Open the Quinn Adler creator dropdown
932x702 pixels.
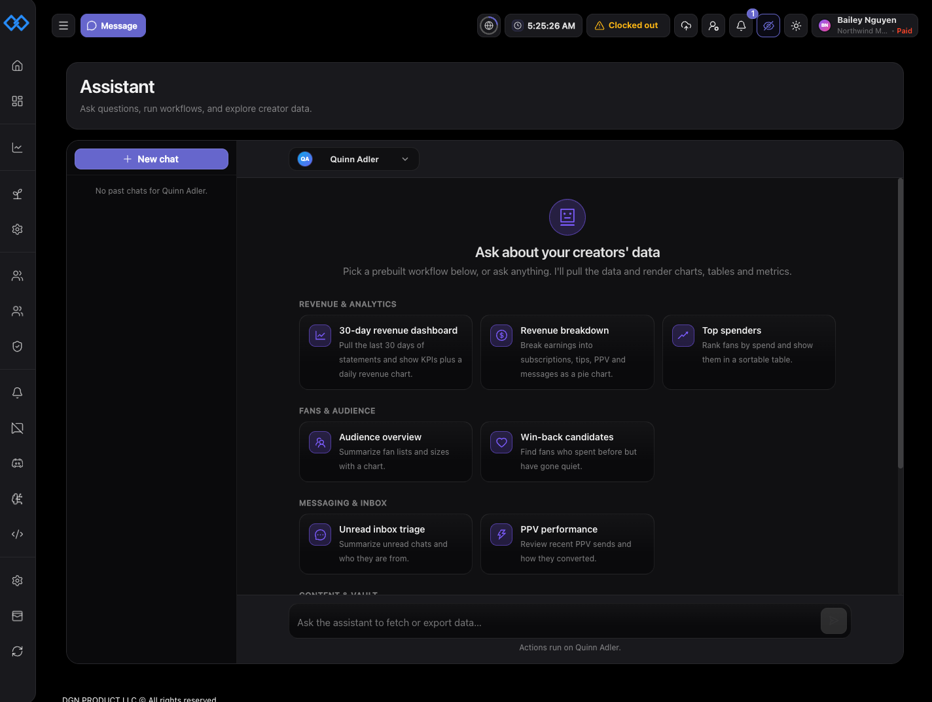click(x=354, y=159)
